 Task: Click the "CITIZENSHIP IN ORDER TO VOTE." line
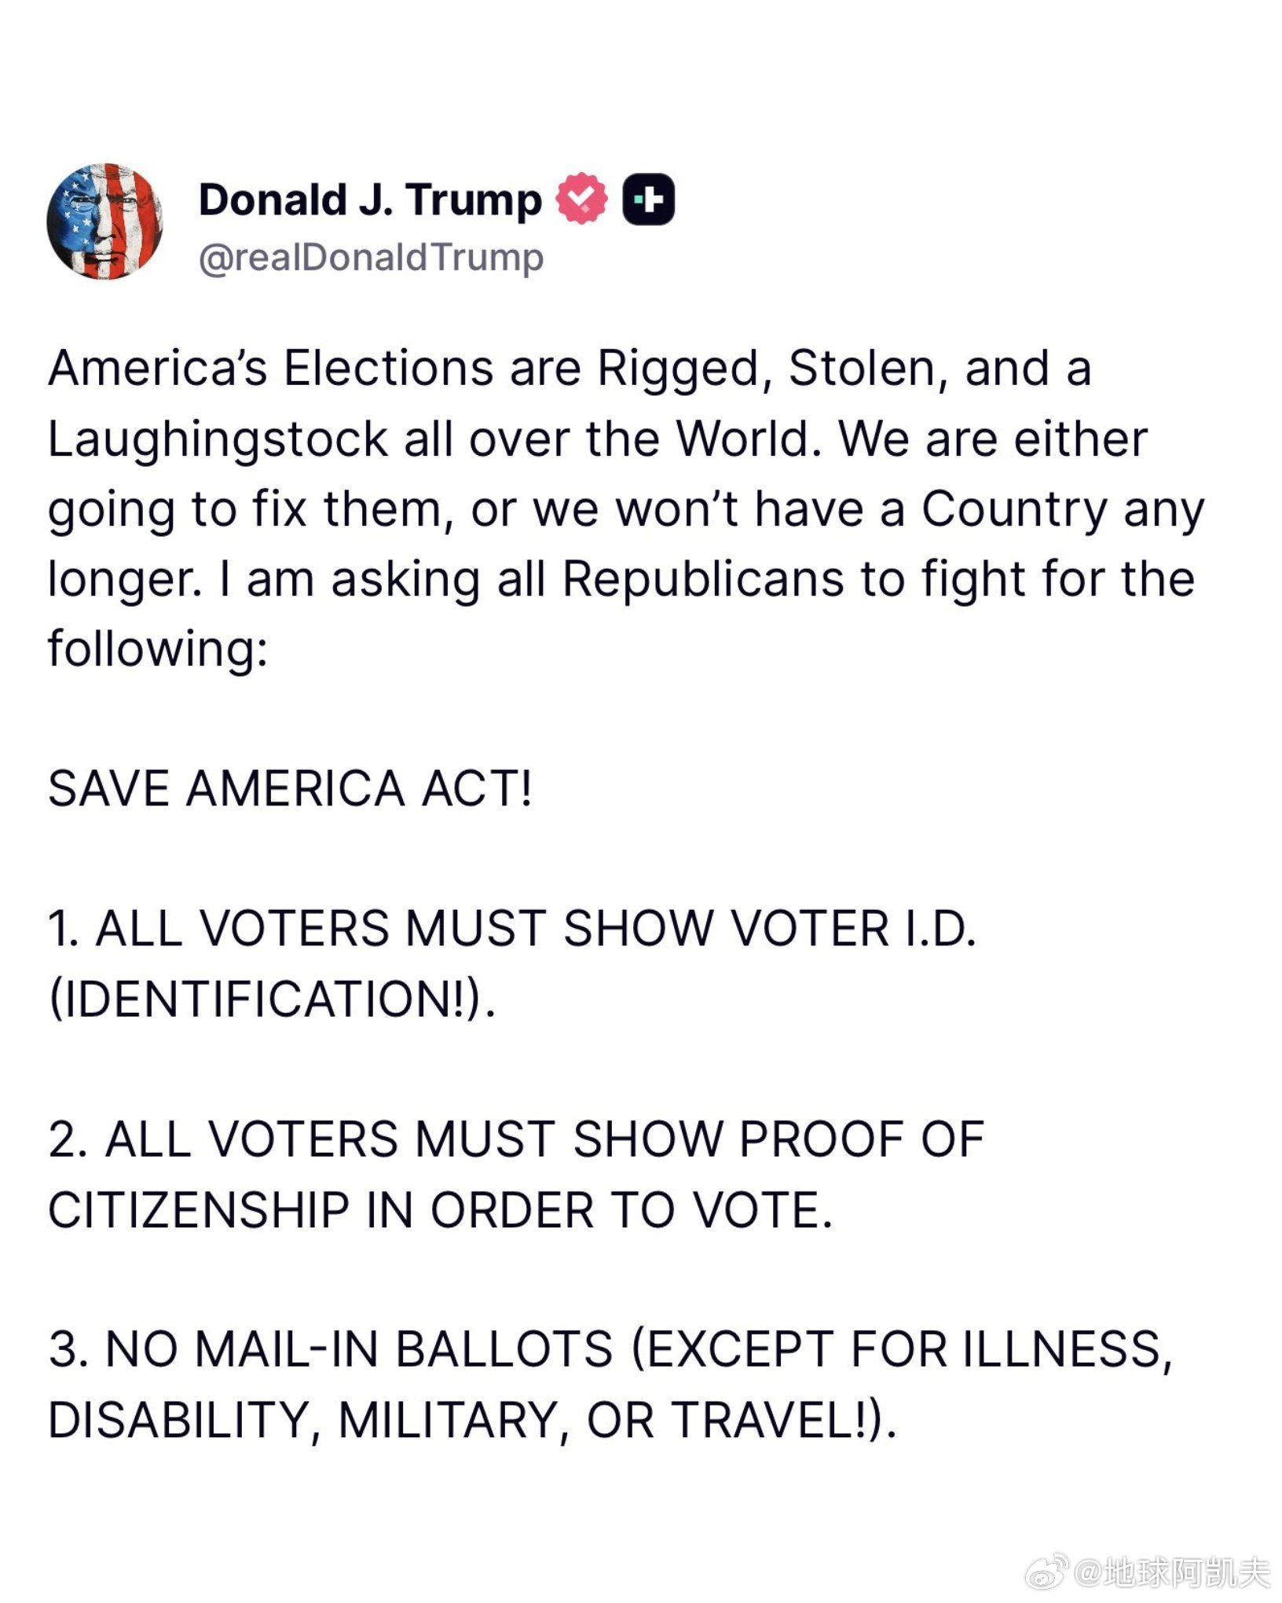pyautogui.click(x=440, y=1209)
